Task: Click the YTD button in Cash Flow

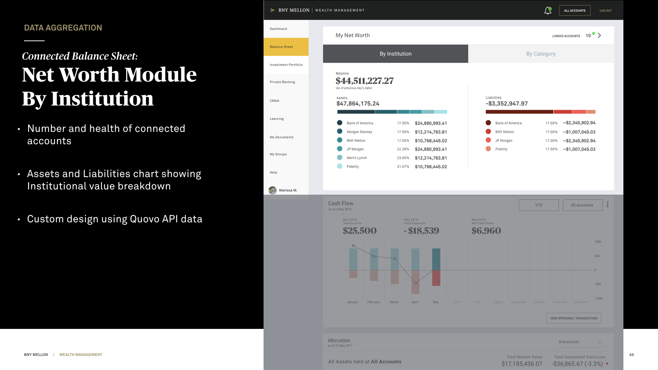Action: pyautogui.click(x=539, y=205)
